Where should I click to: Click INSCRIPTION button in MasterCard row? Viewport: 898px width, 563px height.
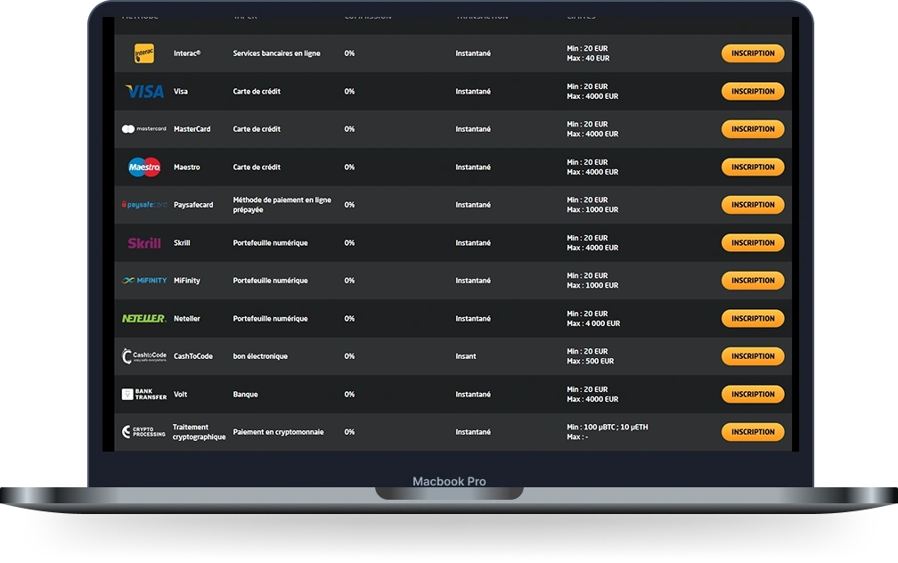[753, 129]
